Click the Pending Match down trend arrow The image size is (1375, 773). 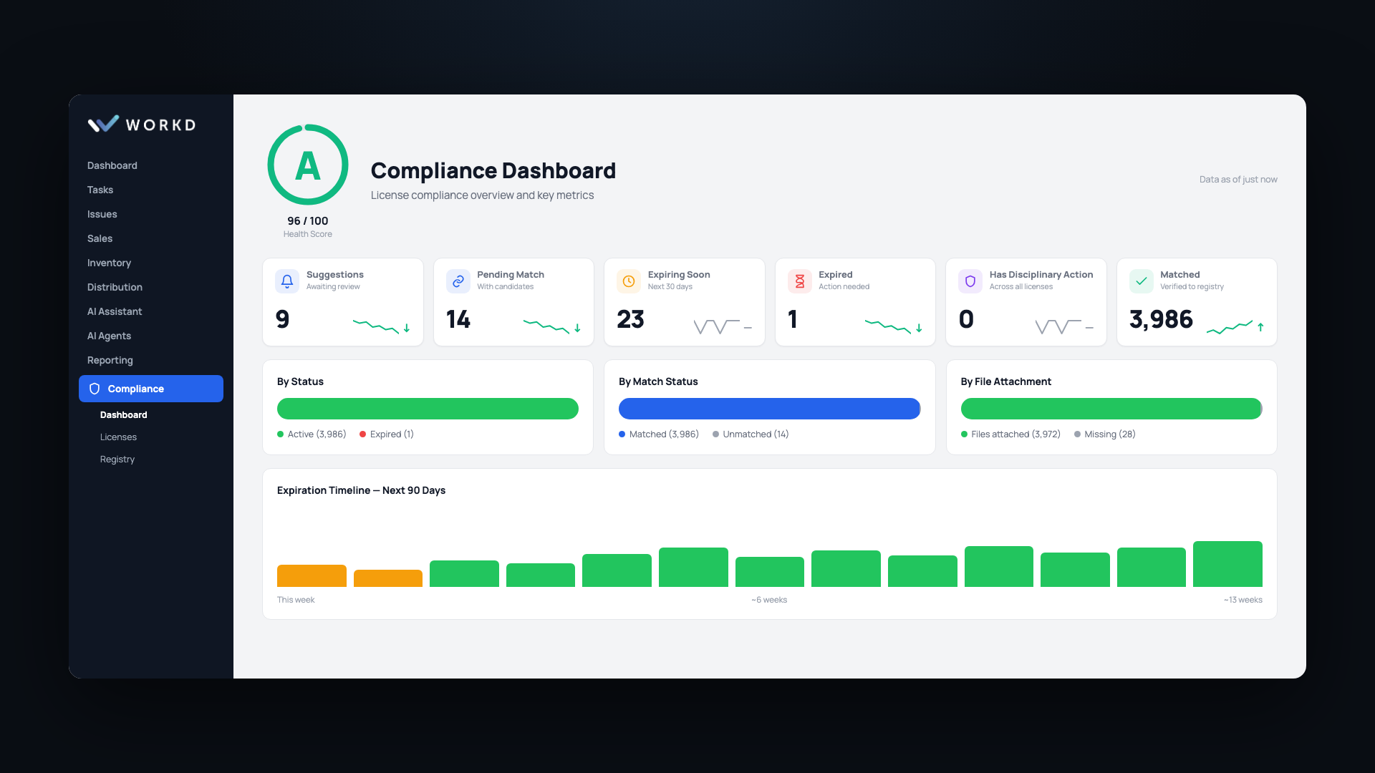(x=577, y=328)
